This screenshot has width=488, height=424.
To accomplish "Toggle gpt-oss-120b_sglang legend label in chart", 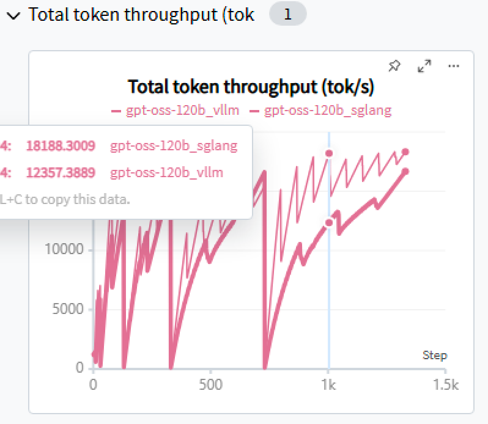I will coord(328,111).
